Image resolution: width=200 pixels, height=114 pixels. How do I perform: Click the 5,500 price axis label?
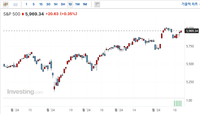[190, 64]
